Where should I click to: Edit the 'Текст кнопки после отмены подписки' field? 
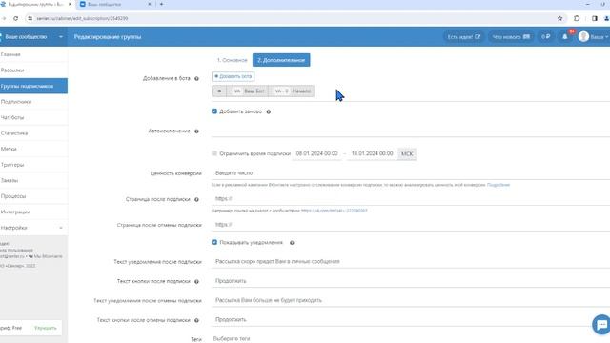point(411,320)
